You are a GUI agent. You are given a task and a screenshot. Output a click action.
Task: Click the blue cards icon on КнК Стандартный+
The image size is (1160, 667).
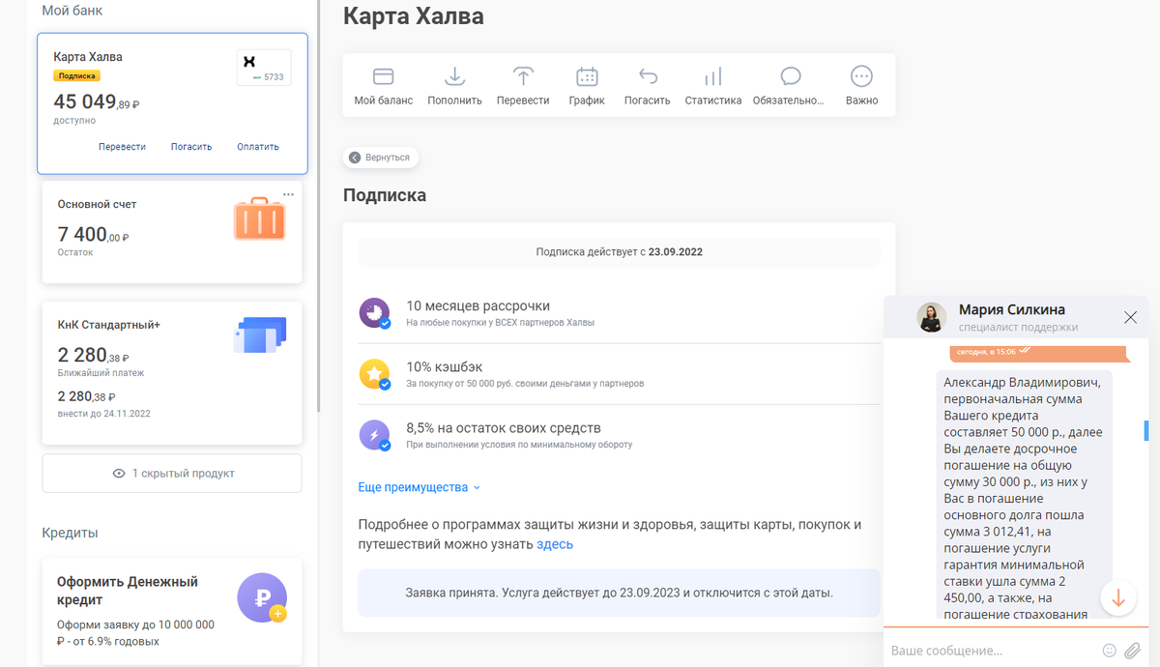click(260, 335)
